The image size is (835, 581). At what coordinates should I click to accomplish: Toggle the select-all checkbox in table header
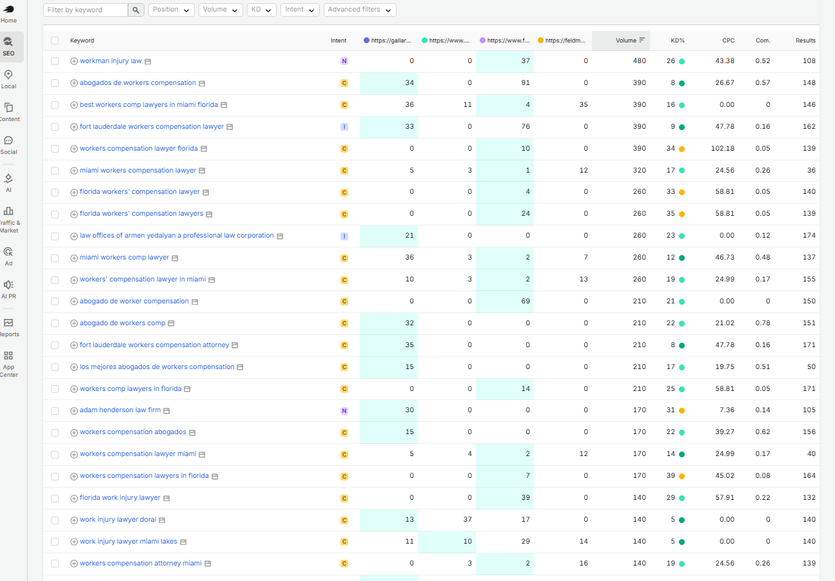(55, 41)
